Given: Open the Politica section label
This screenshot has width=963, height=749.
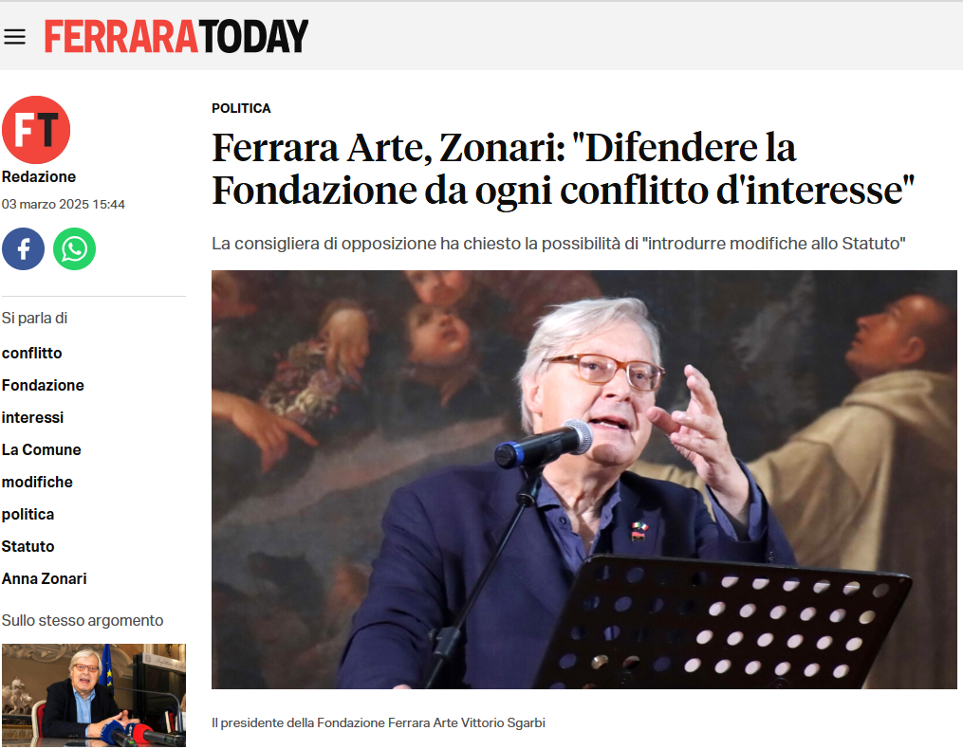Looking at the screenshot, I should (241, 108).
